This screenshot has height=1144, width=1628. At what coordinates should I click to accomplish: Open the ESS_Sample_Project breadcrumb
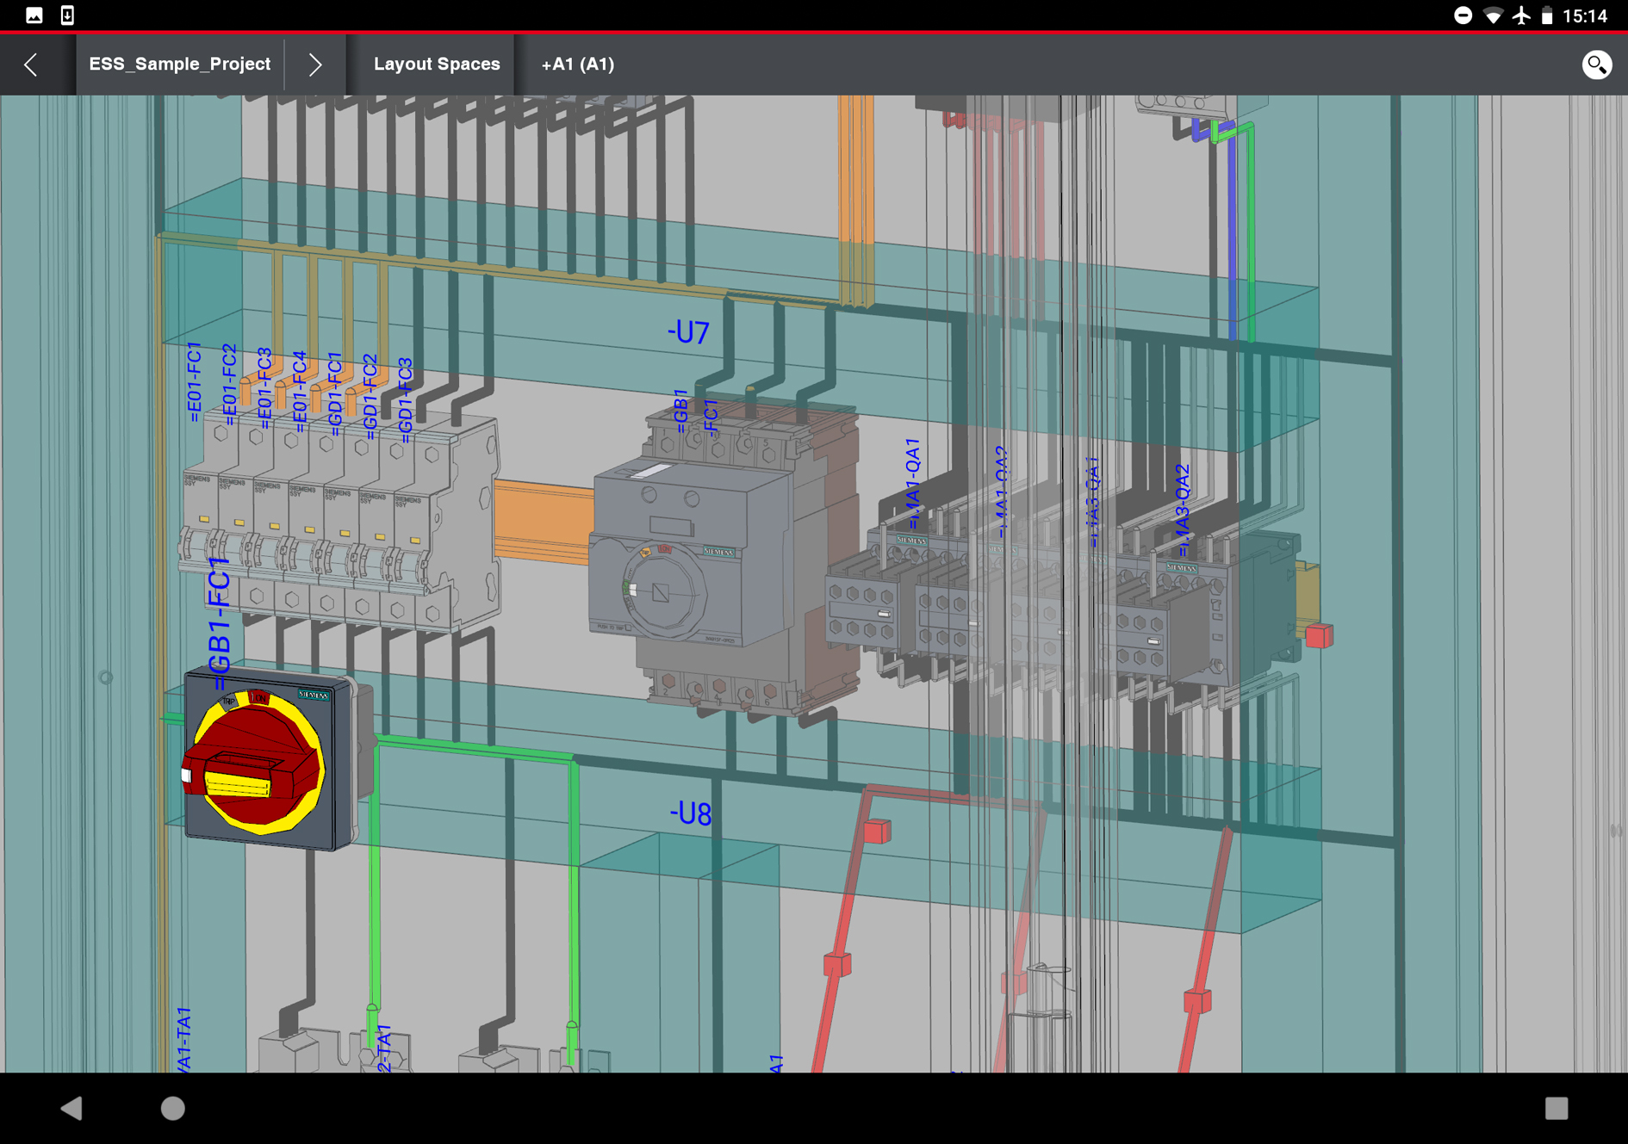(x=179, y=65)
